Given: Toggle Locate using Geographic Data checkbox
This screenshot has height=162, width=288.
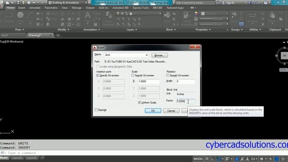Looking at the screenshot, I should (98, 67).
